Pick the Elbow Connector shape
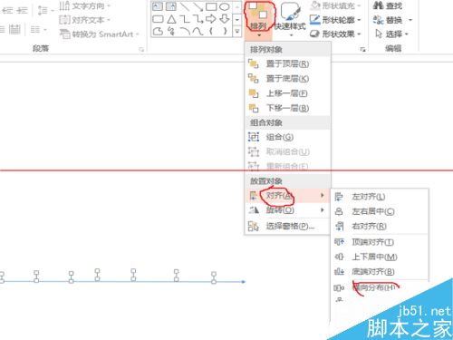 [x=185, y=19]
